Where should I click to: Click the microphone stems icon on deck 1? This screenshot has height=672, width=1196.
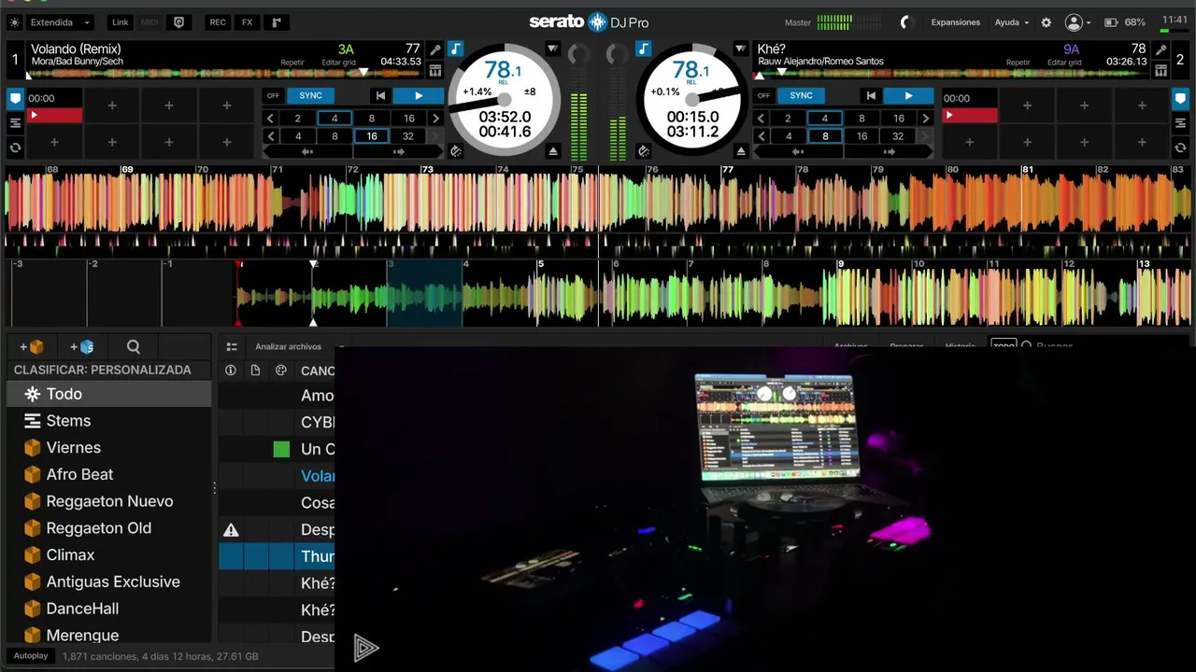click(x=434, y=49)
